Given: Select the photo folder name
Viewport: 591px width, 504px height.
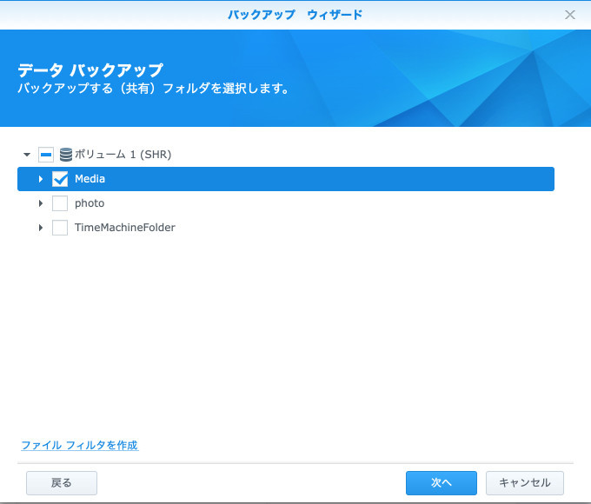Looking at the screenshot, I should 90,203.
